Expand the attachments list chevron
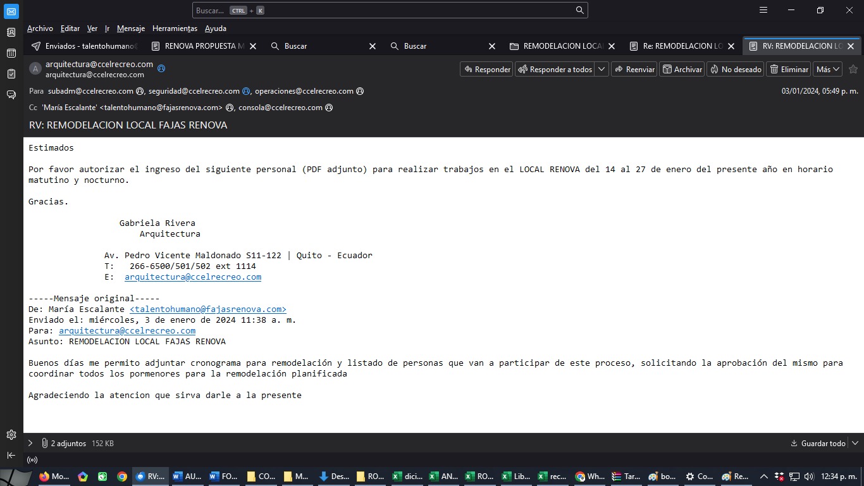 pyautogui.click(x=30, y=444)
